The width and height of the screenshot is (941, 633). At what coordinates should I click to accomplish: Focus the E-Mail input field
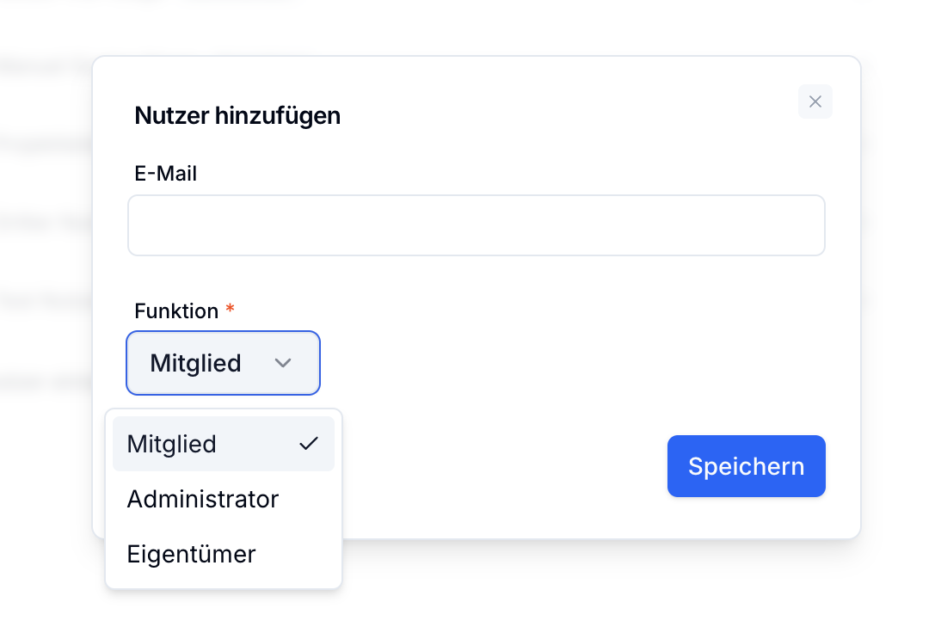pos(476,225)
